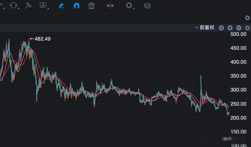Zoom in chart with plus button

(x=230, y=28)
